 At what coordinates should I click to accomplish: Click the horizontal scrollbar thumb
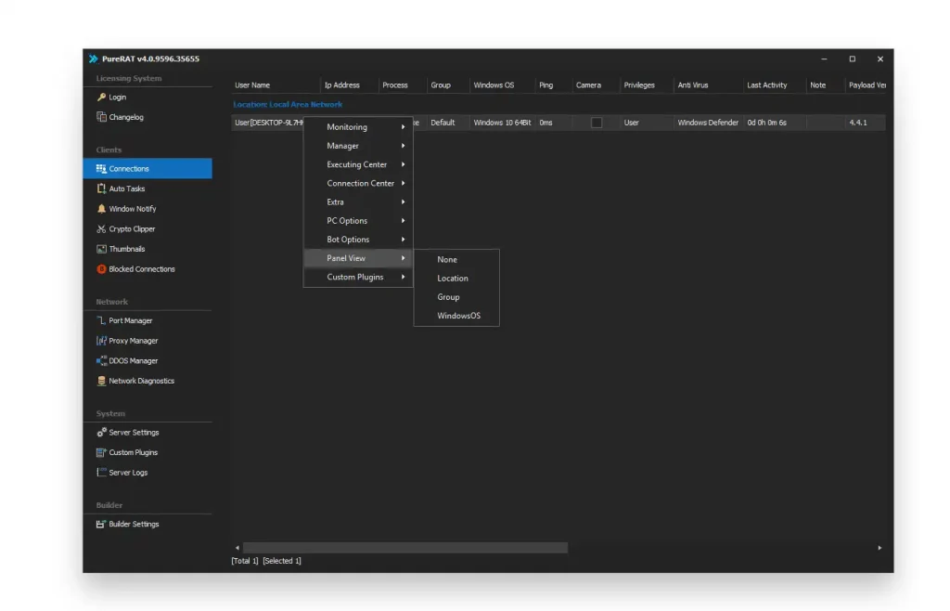tap(404, 548)
